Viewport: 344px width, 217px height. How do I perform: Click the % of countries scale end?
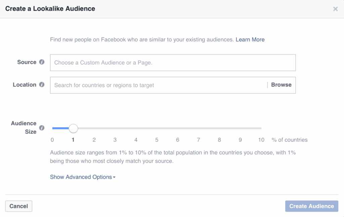290,140
